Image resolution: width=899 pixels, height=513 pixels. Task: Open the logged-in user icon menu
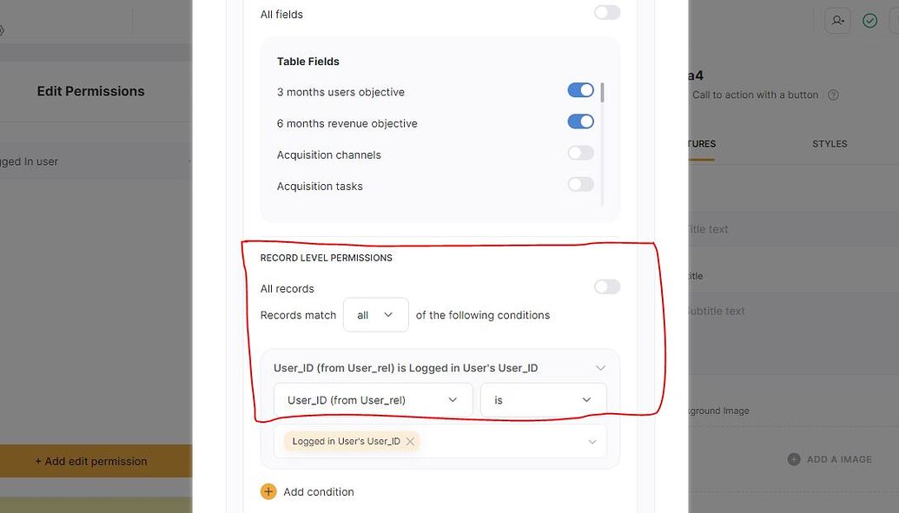coord(837,19)
